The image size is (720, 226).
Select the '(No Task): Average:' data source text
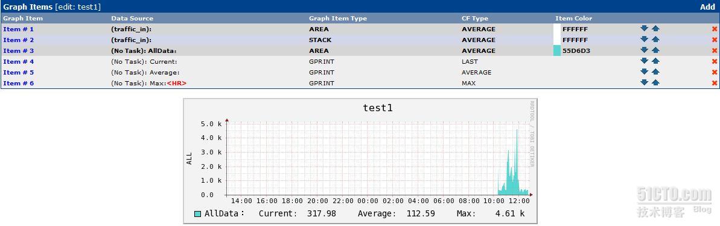[145, 72]
